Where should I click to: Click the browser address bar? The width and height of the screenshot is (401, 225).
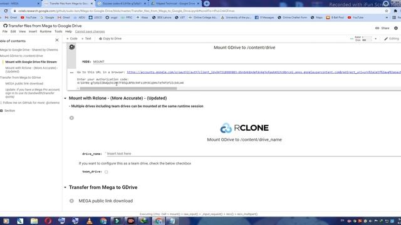[x=199, y=11]
